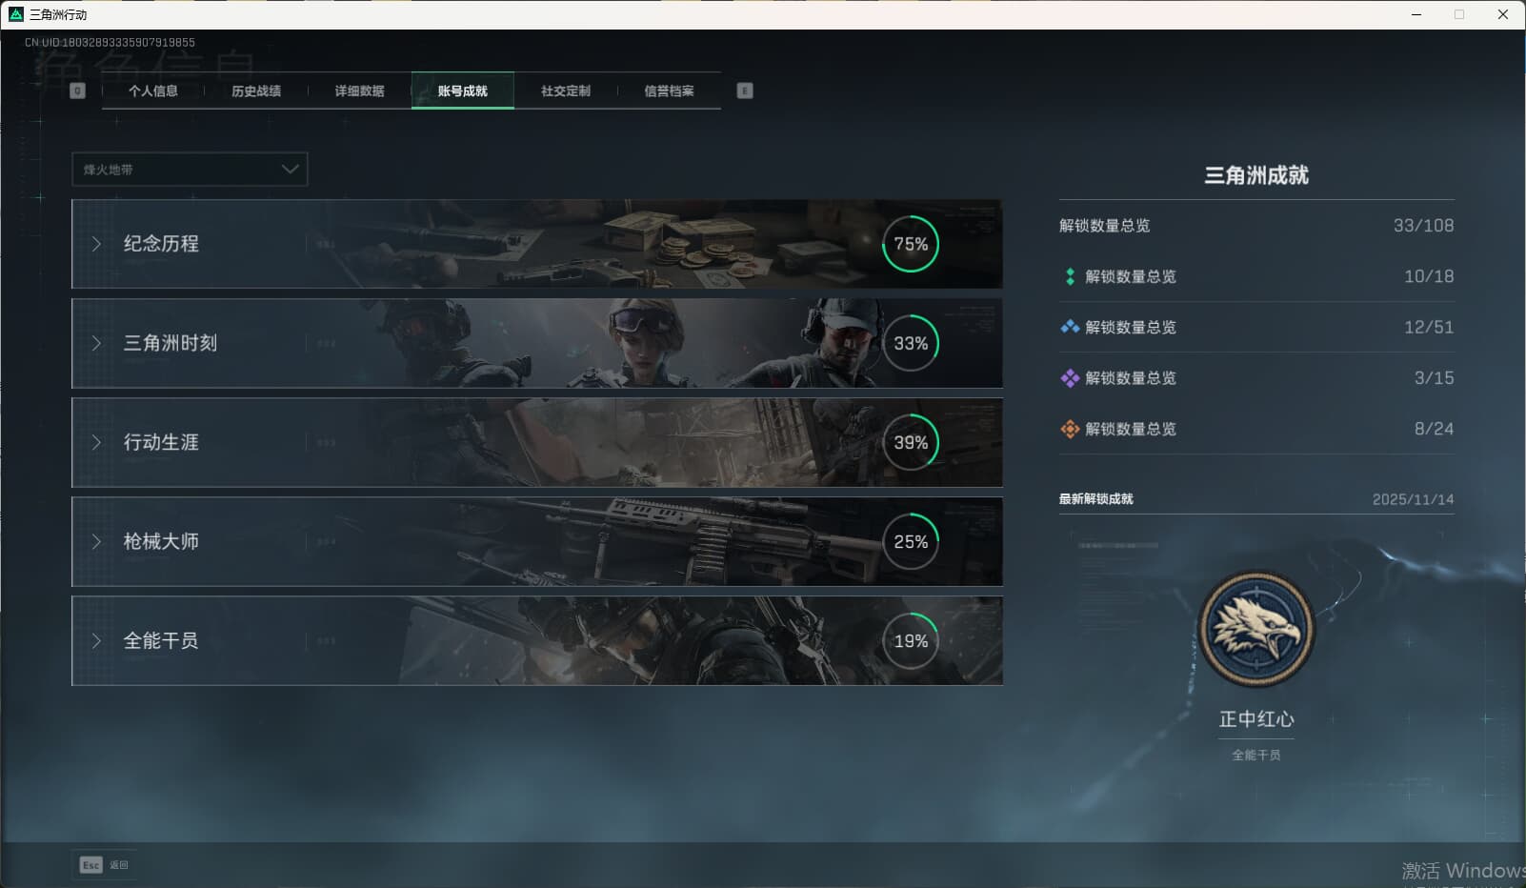Expand the 三角洲时刻 chevron

96,343
